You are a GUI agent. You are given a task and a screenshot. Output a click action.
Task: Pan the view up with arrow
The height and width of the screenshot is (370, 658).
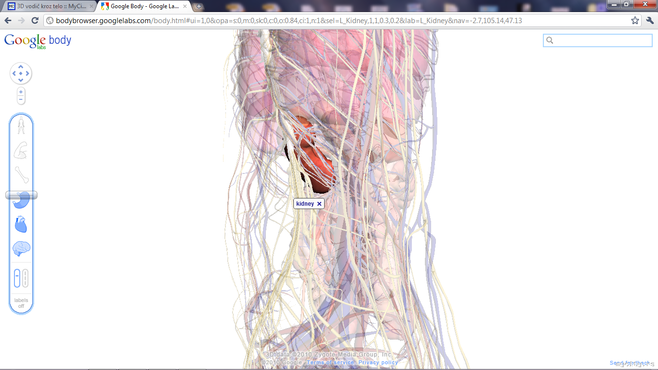[x=21, y=67]
